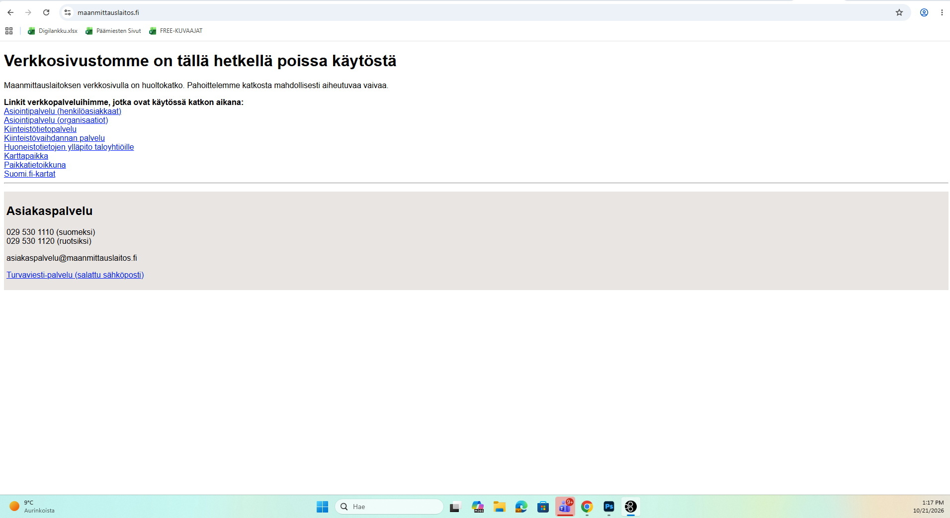Viewport: 950px width, 518px height.
Task: Launch Microsoft 365 Copilot from taskbar
Action: tap(478, 507)
